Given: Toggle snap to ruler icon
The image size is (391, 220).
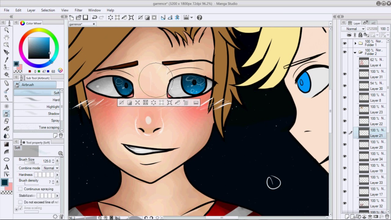Looking at the screenshot, I should (x=163, y=18).
